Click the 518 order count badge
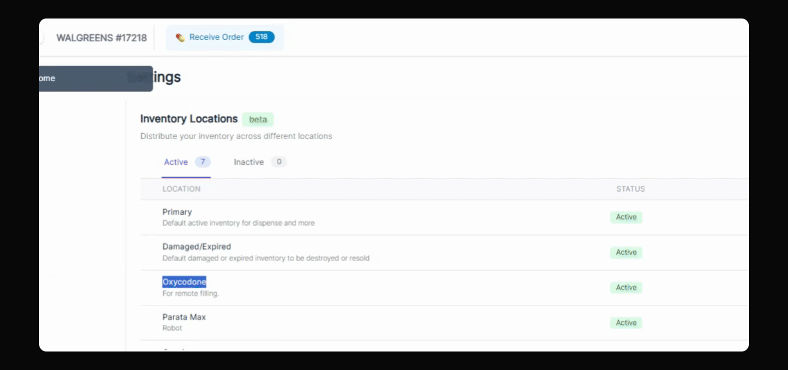Screen dimensions: 788x370 (261, 37)
